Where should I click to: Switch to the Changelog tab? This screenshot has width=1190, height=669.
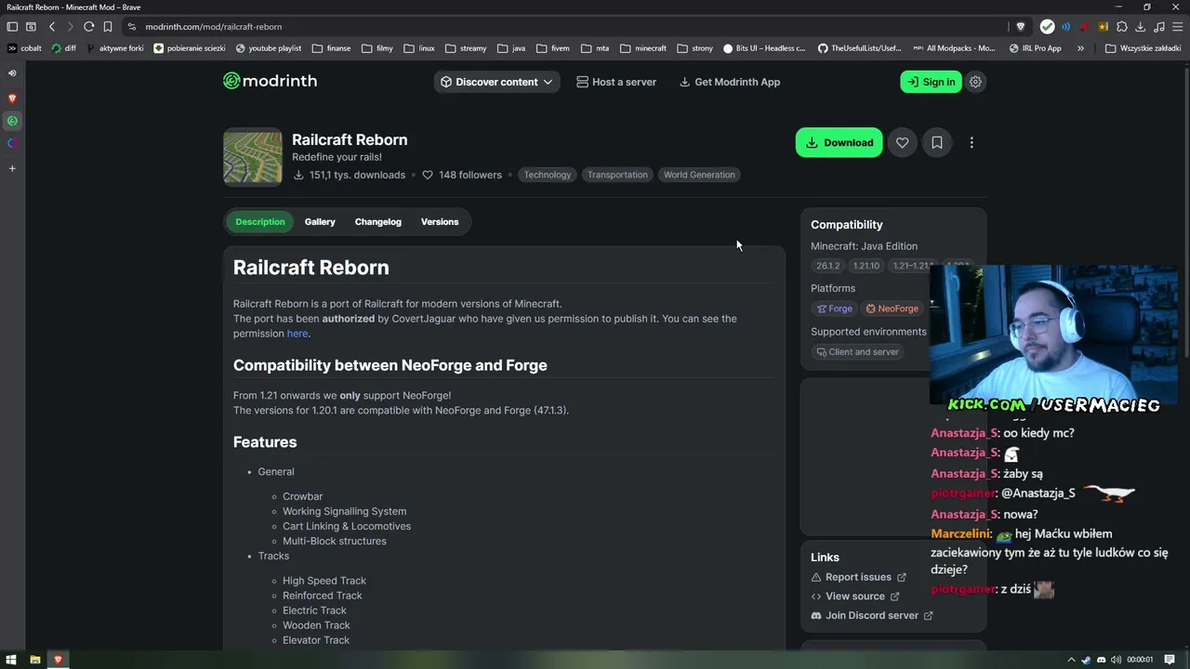click(x=378, y=222)
